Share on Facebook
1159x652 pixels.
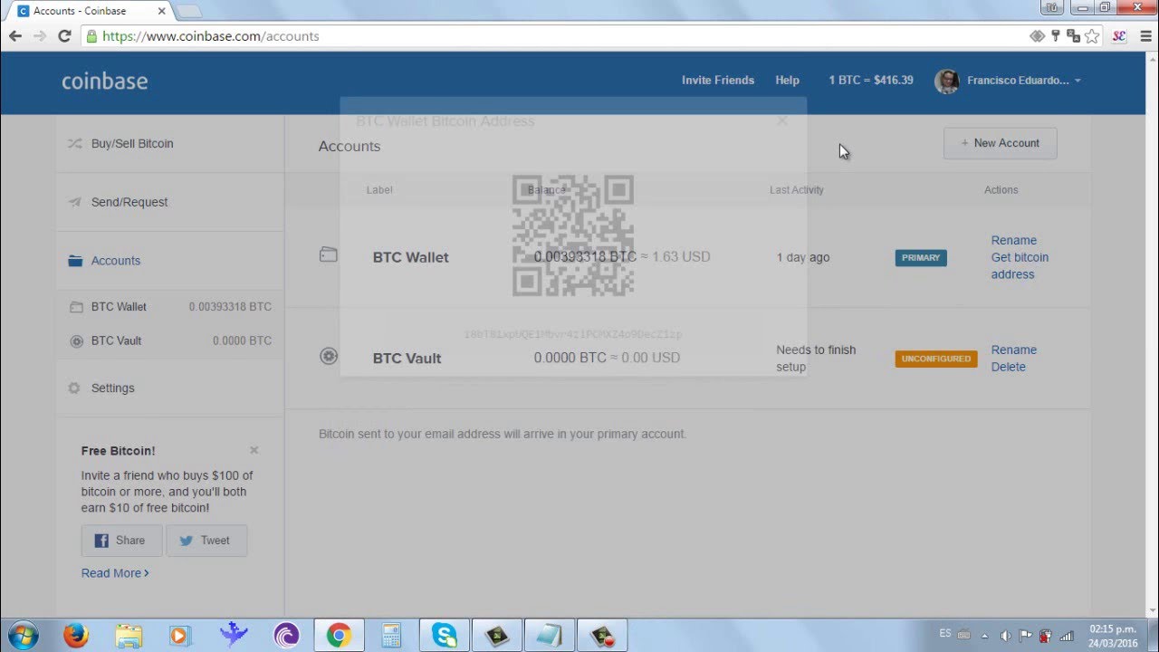point(121,541)
